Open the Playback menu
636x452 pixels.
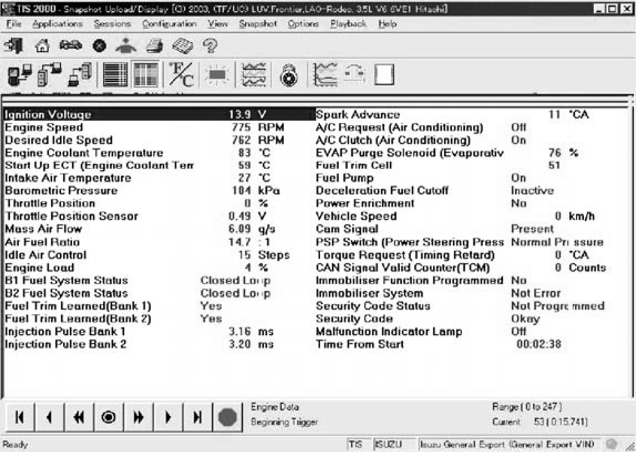348,24
